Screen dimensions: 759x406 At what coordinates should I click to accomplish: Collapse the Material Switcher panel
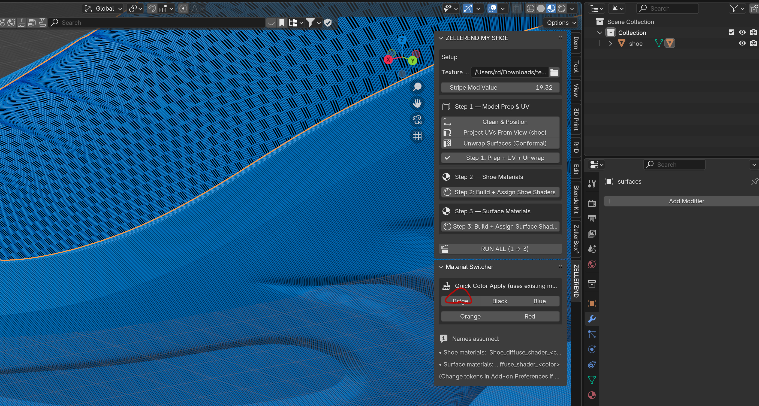(x=441, y=267)
